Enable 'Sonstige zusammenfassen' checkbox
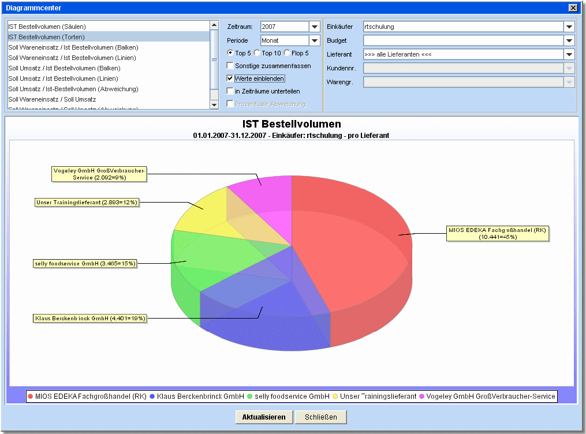 230,66
